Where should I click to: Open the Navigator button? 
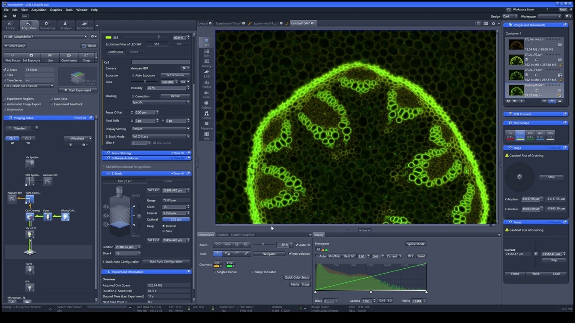tap(269, 254)
